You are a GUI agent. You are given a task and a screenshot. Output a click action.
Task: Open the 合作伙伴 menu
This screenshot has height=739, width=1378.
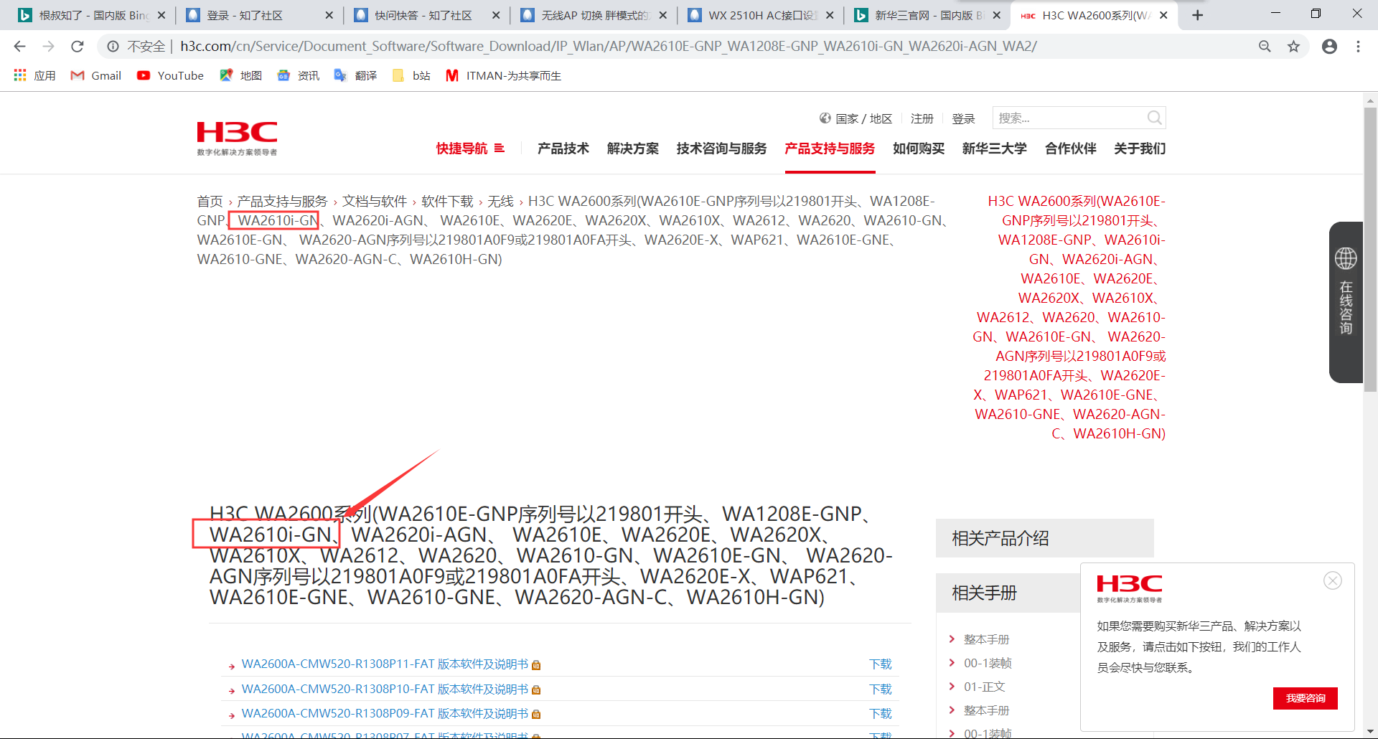point(1071,149)
